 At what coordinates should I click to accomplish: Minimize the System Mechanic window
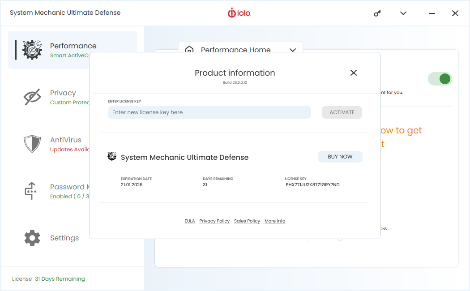[432, 13]
